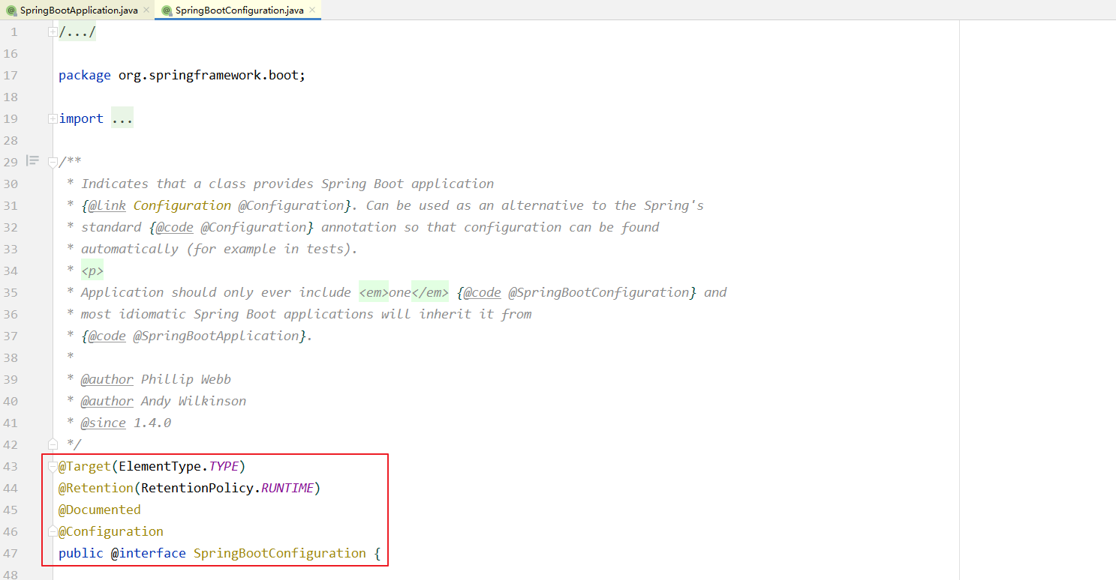Viewport: 1116px width, 580px height.
Task: Click the RUNTIME constant in RetentionPolicy.RUNTIME
Action: [x=287, y=488]
